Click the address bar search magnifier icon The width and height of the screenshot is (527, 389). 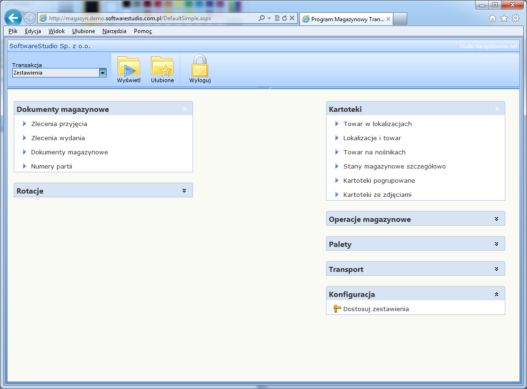(x=261, y=18)
